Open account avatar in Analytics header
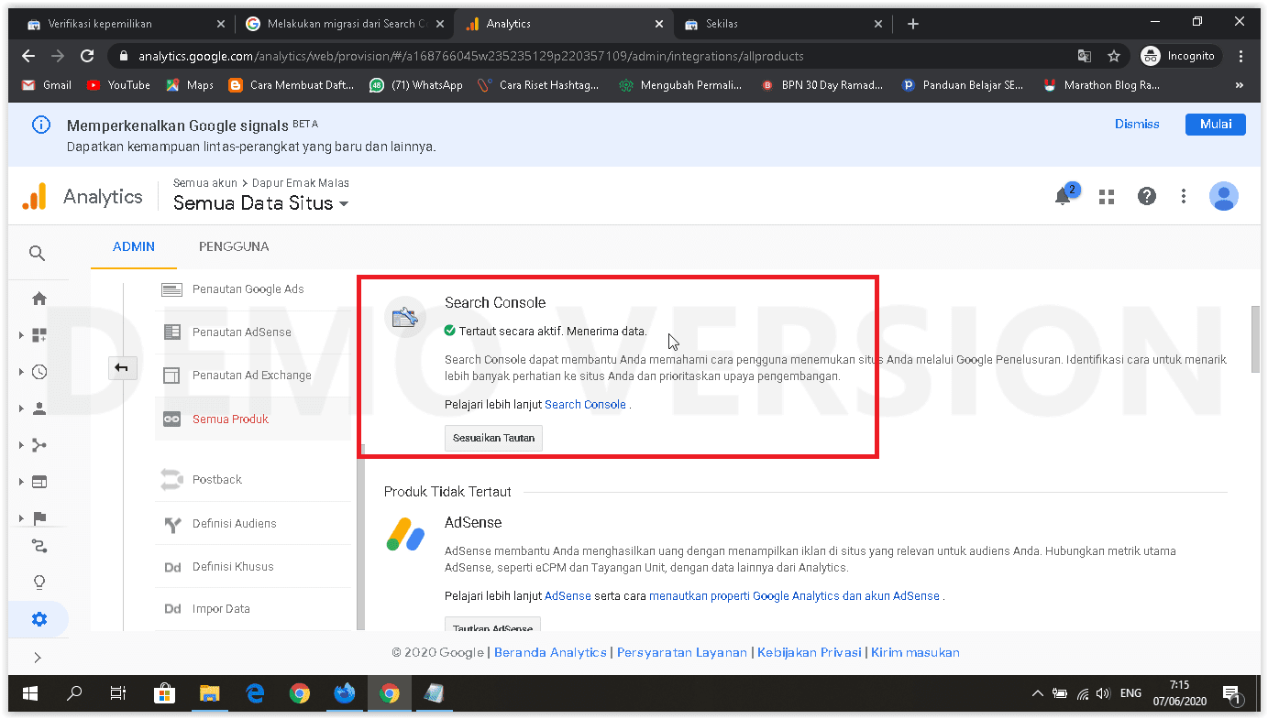 point(1224,196)
